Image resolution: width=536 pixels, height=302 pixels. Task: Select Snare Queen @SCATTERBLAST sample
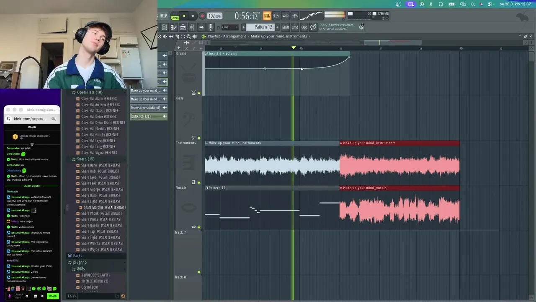[x=101, y=225]
